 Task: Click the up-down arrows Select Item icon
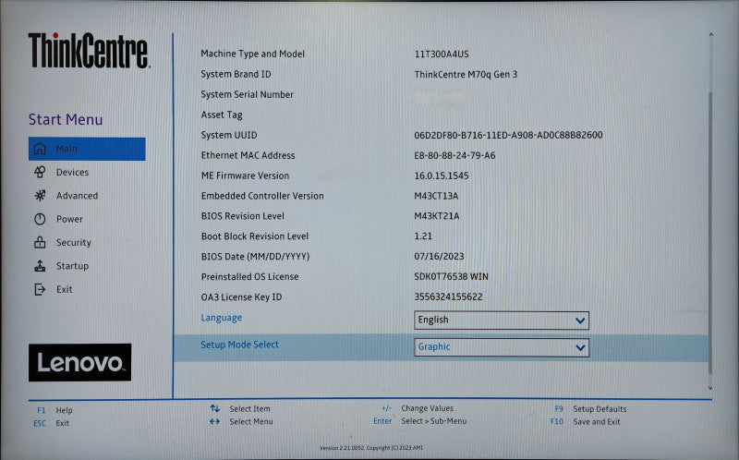215,408
